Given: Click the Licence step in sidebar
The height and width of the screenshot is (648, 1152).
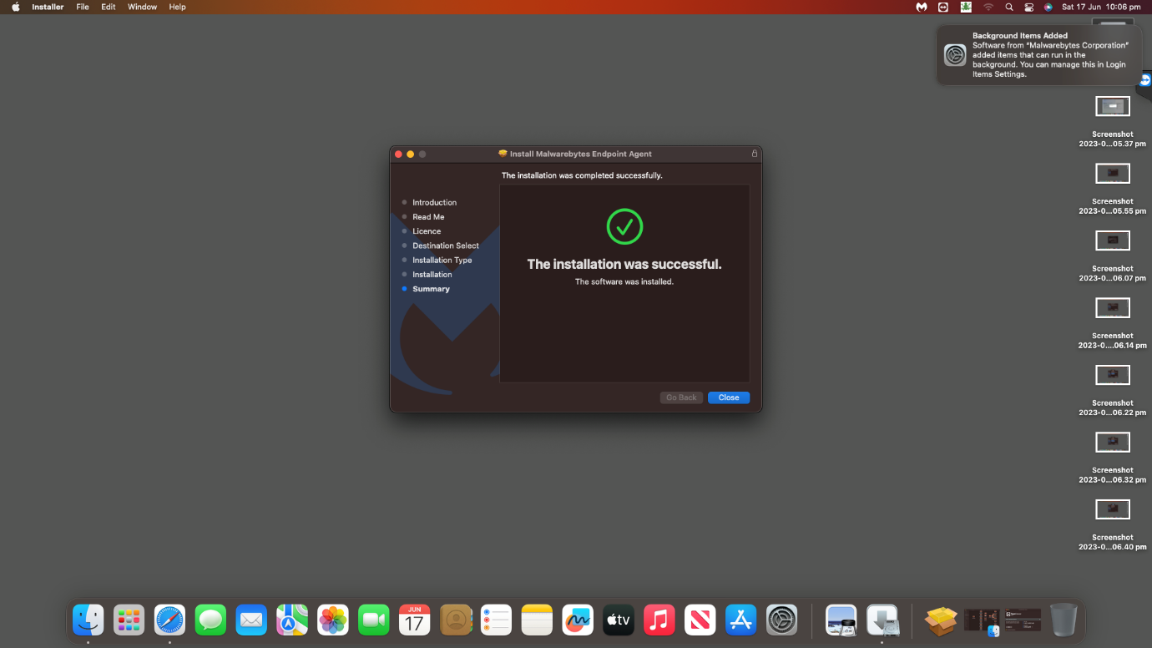Looking at the screenshot, I should 427,231.
